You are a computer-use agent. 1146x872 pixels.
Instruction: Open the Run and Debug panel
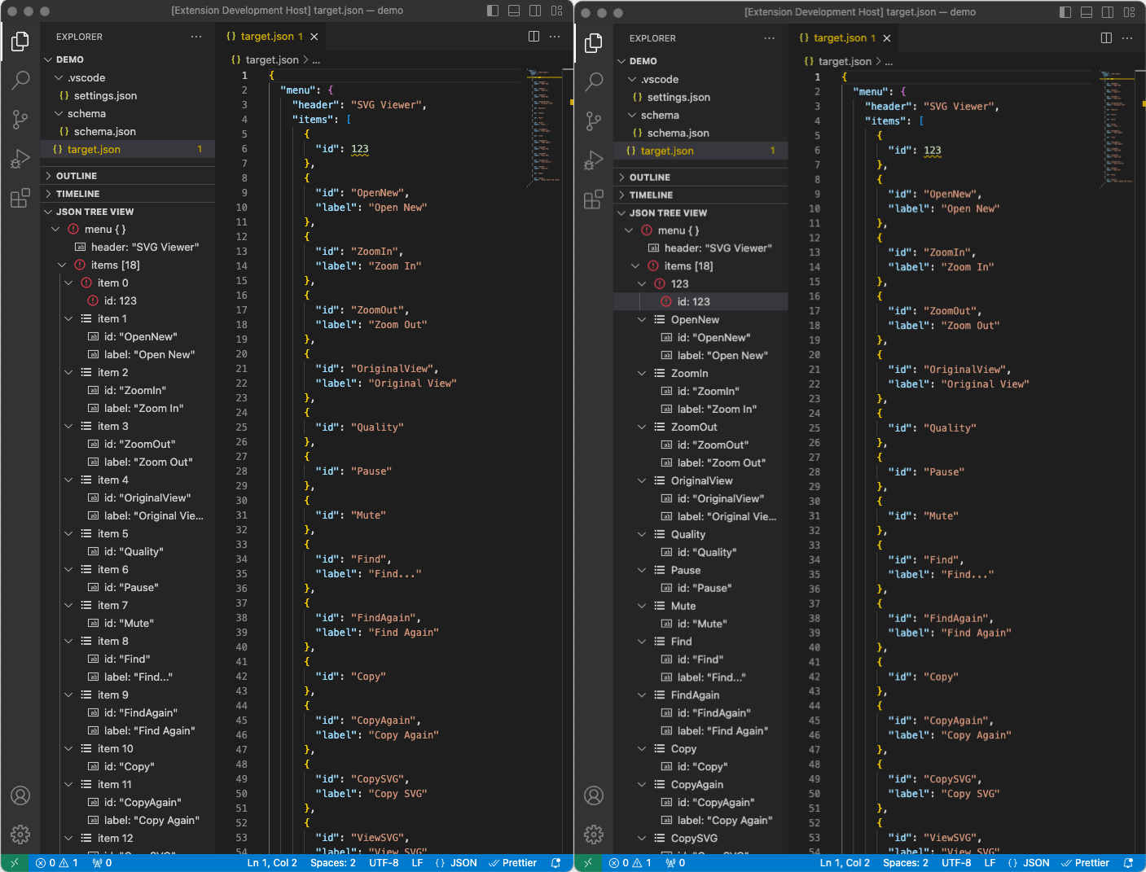pos(20,159)
